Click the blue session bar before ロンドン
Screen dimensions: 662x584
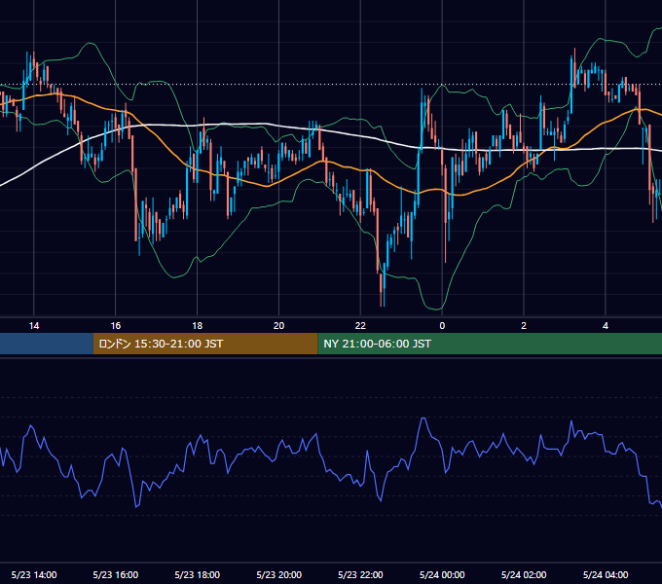47,344
